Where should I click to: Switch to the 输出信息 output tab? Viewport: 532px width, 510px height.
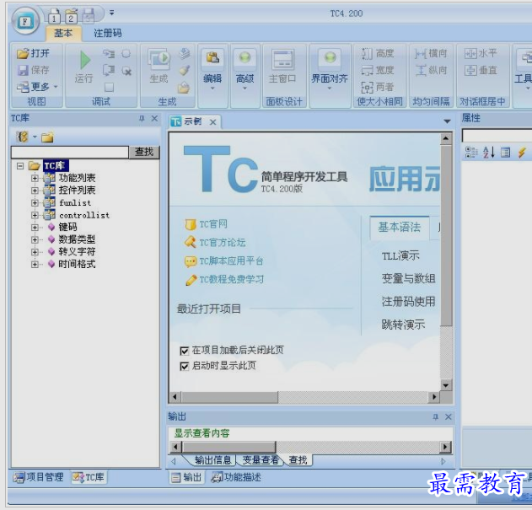212,460
